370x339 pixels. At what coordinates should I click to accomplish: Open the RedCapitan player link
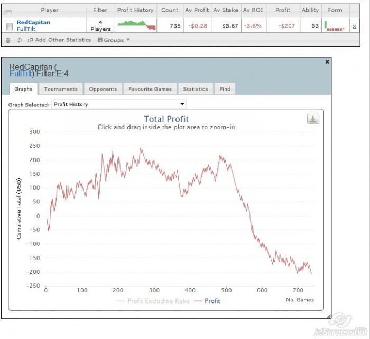[x=33, y=22]
